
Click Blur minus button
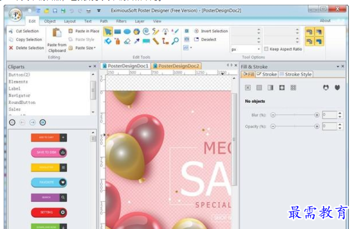point(272,115)
